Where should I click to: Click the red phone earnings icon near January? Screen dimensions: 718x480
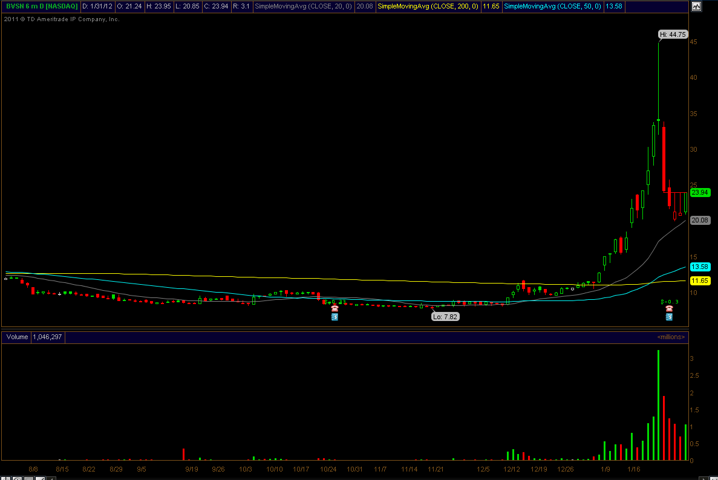point(669,308)
